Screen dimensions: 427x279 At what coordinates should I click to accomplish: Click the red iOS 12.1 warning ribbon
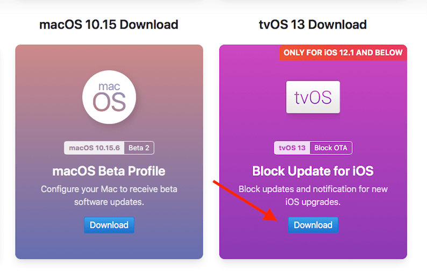[x=343, y=53]
